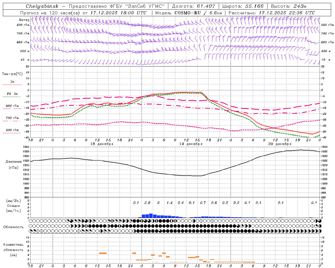Select the "Осадки" precipitation label
The image size is (335, 268).
tap(14, 206)
